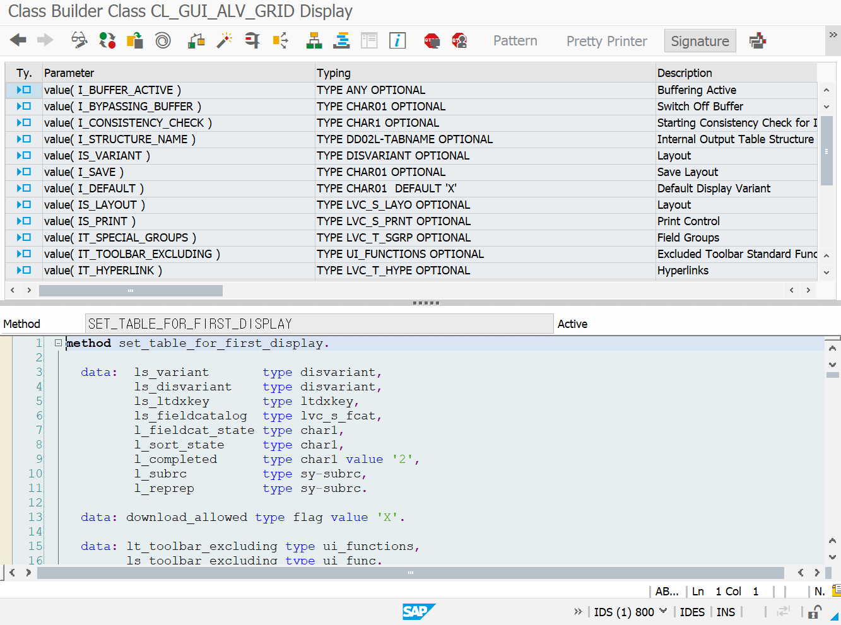The image size is (841, 625).
Task: Expand status bar chevrons before IDS
Action: 578,612
